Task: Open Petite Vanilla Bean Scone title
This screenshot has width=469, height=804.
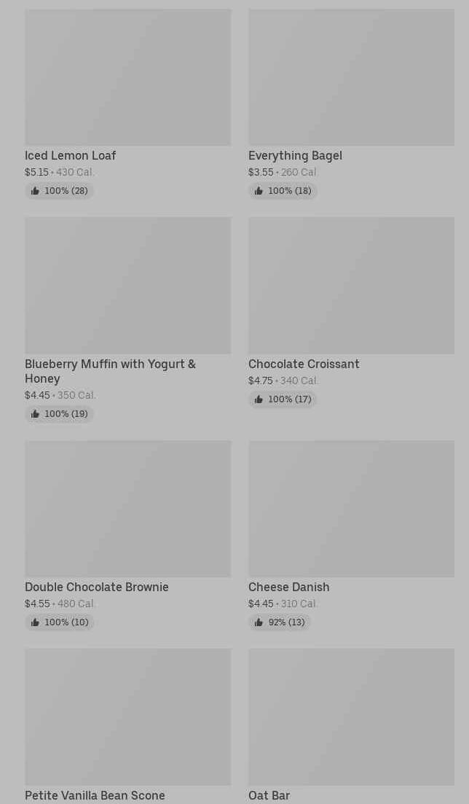Action: coord(95,795)
